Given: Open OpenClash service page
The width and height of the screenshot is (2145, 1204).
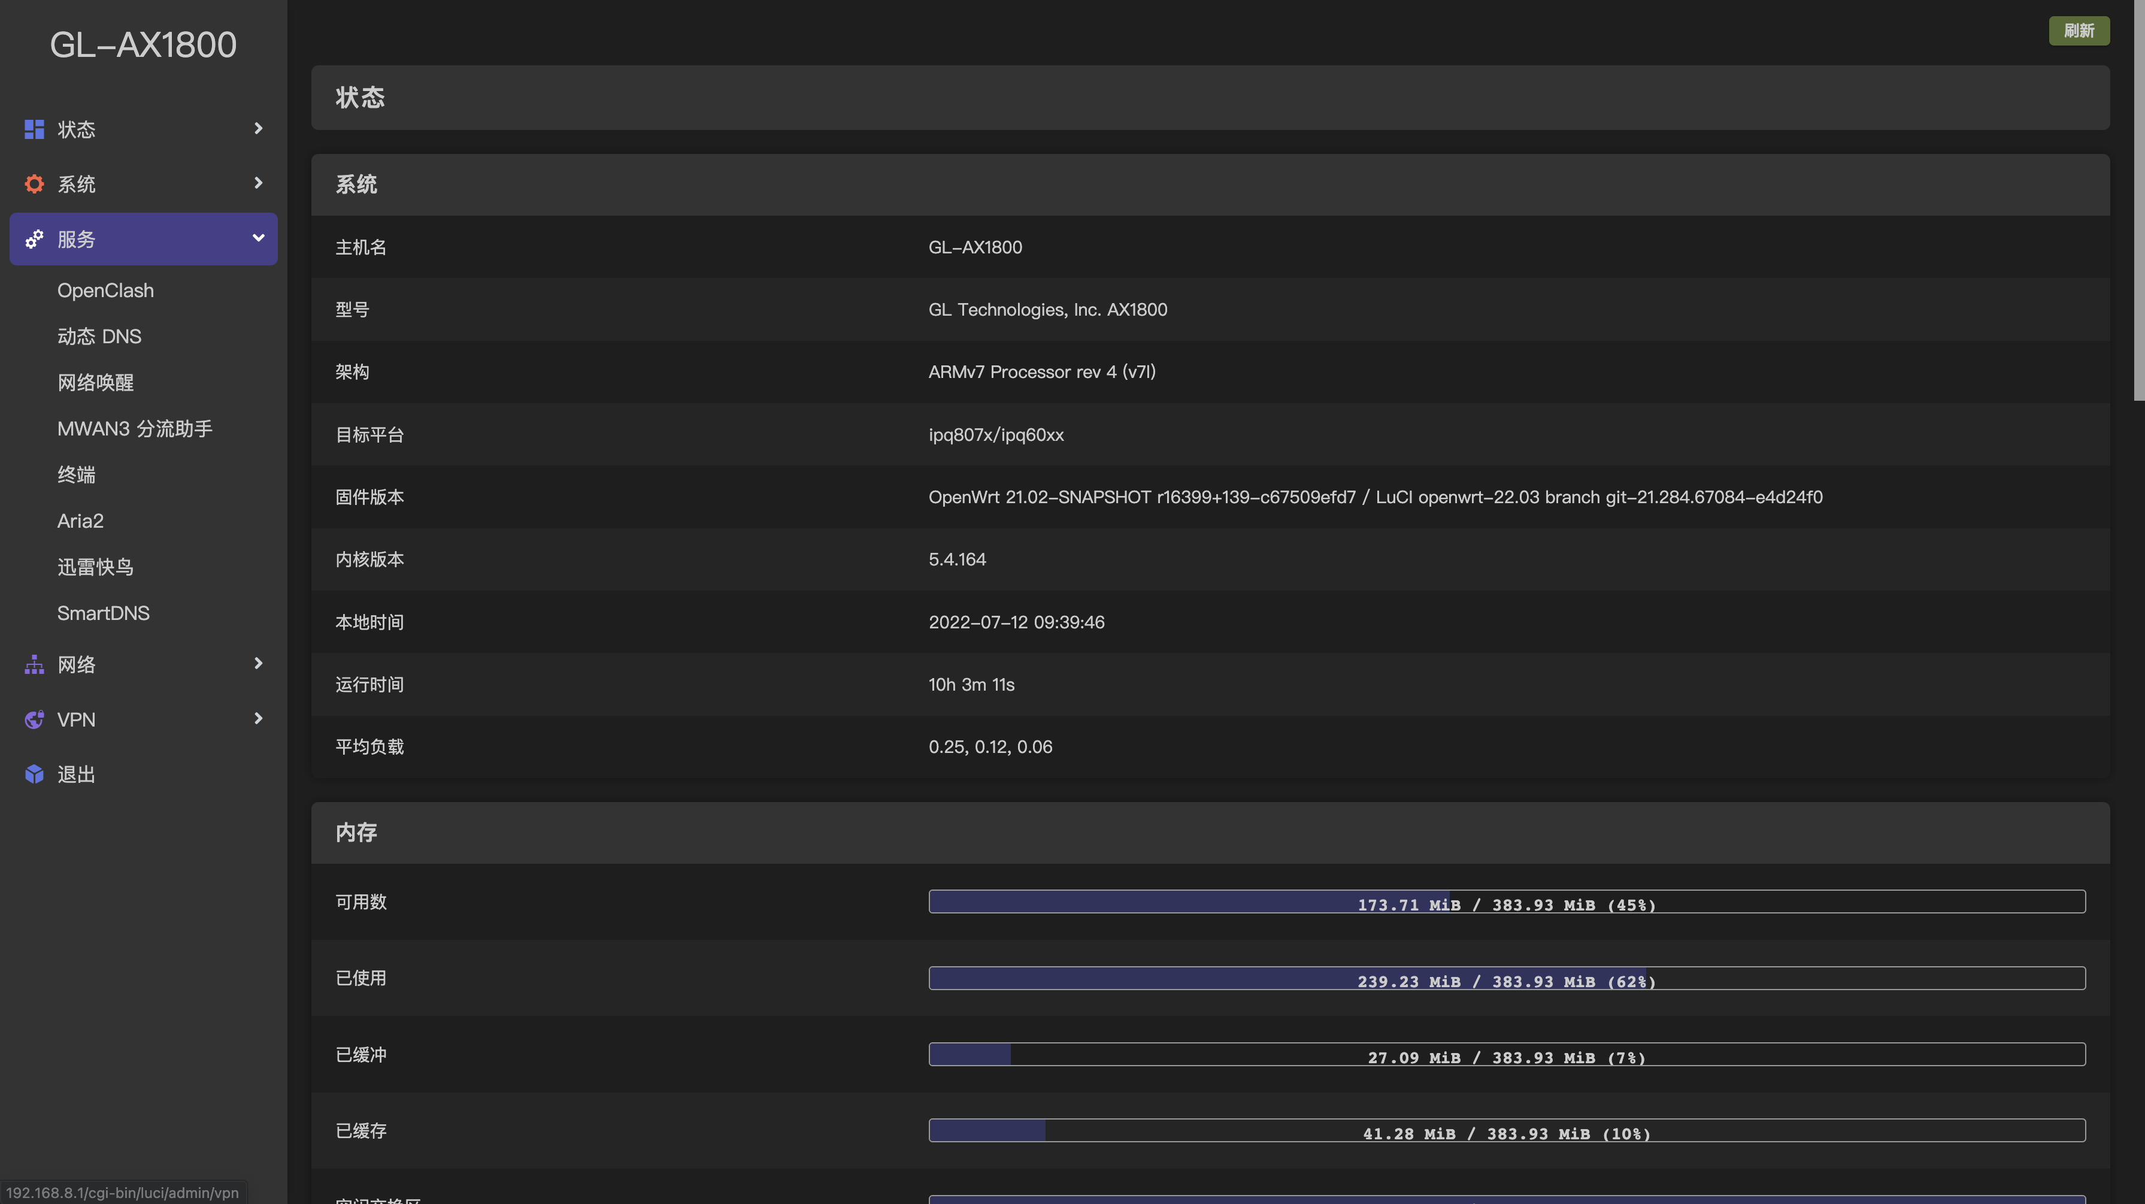Looking at the screenshot, I should tap(106, 290).
